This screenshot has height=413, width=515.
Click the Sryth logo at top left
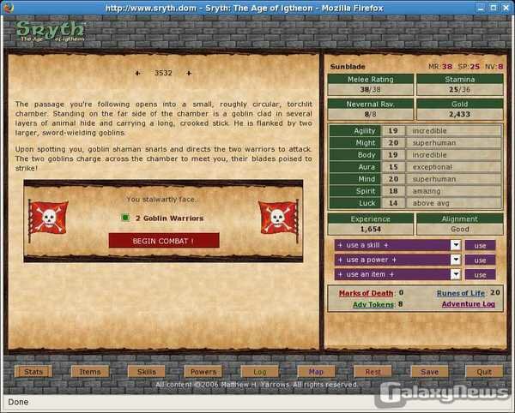click(x=51, y=31)
